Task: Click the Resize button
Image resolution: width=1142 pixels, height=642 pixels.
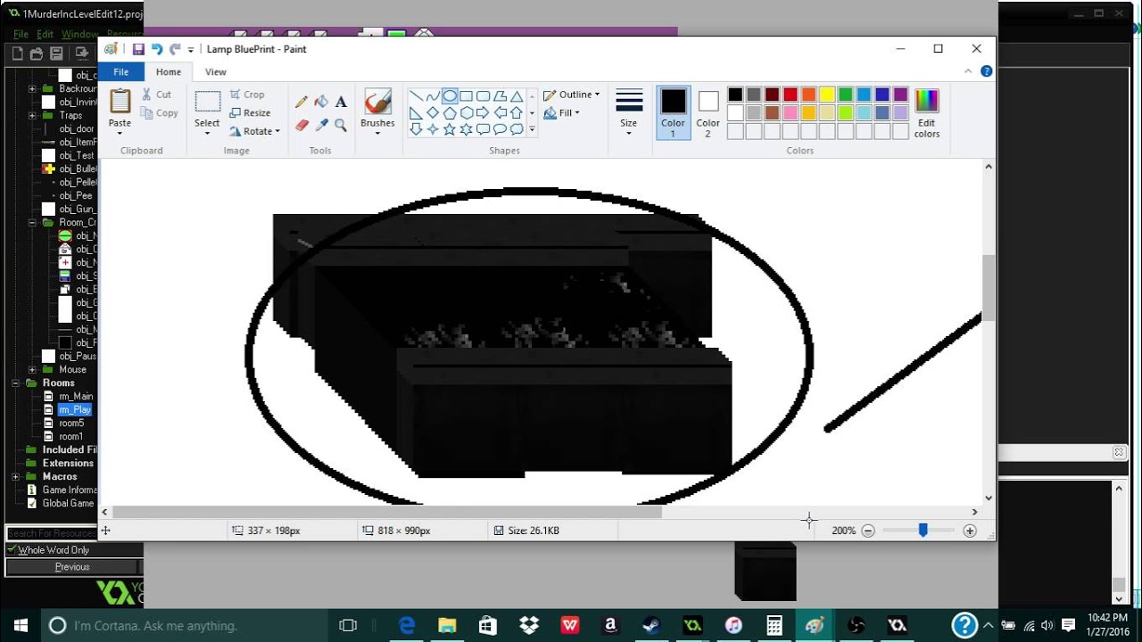Action: [250, 113]
